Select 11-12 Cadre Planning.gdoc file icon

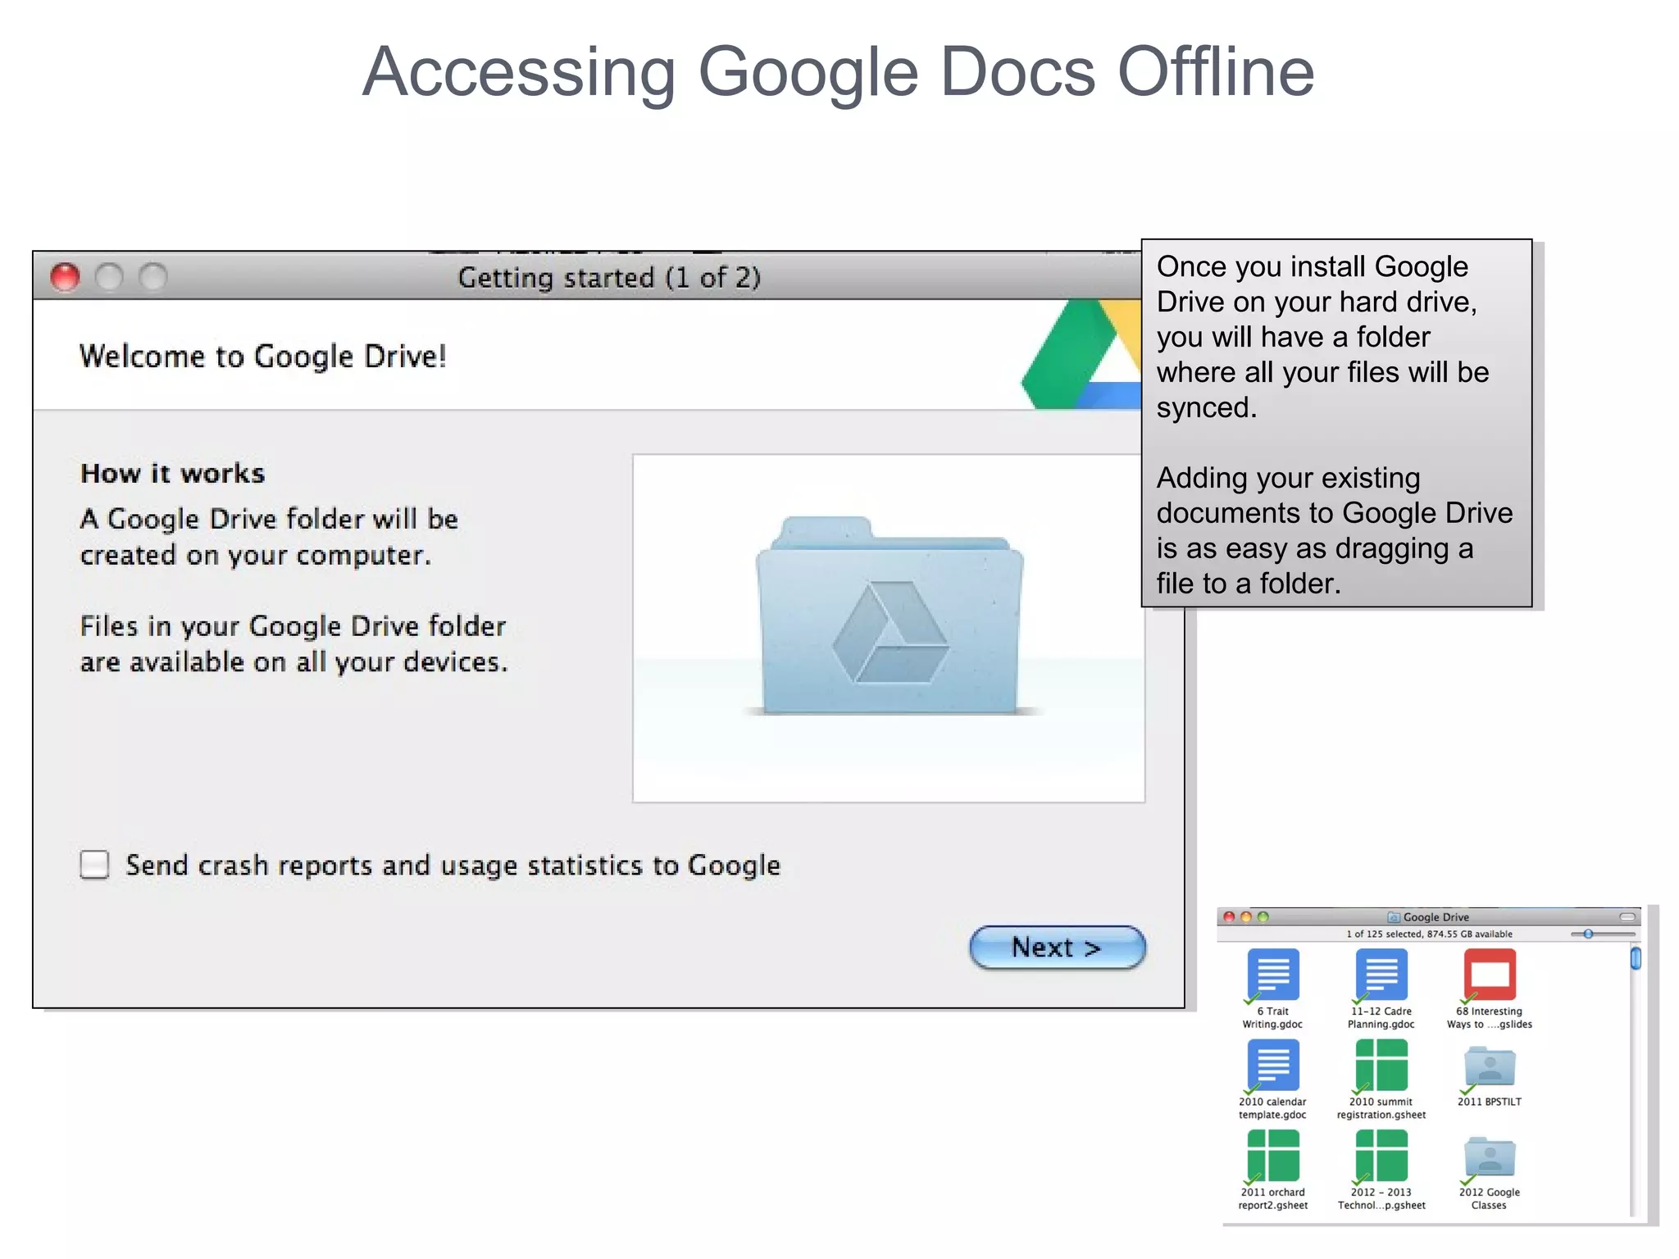pos(1381,975)
